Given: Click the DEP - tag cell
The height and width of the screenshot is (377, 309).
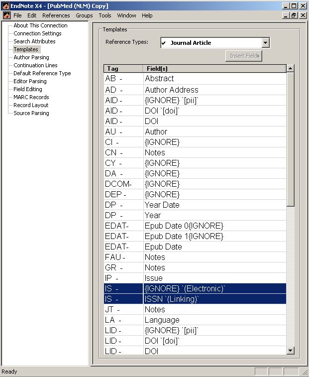Looking at the screenshot, I should (123, 195).
